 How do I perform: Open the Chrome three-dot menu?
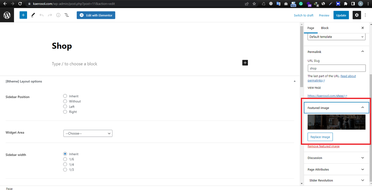(x=368, y=4)
